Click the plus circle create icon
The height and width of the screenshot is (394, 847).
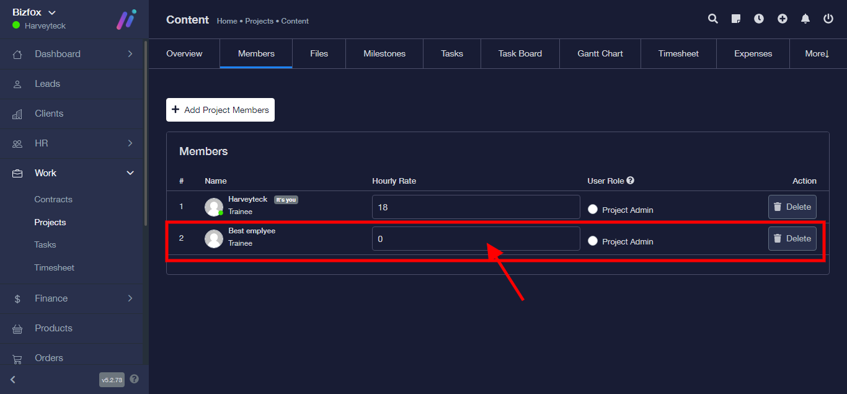(x=783, y=19)
